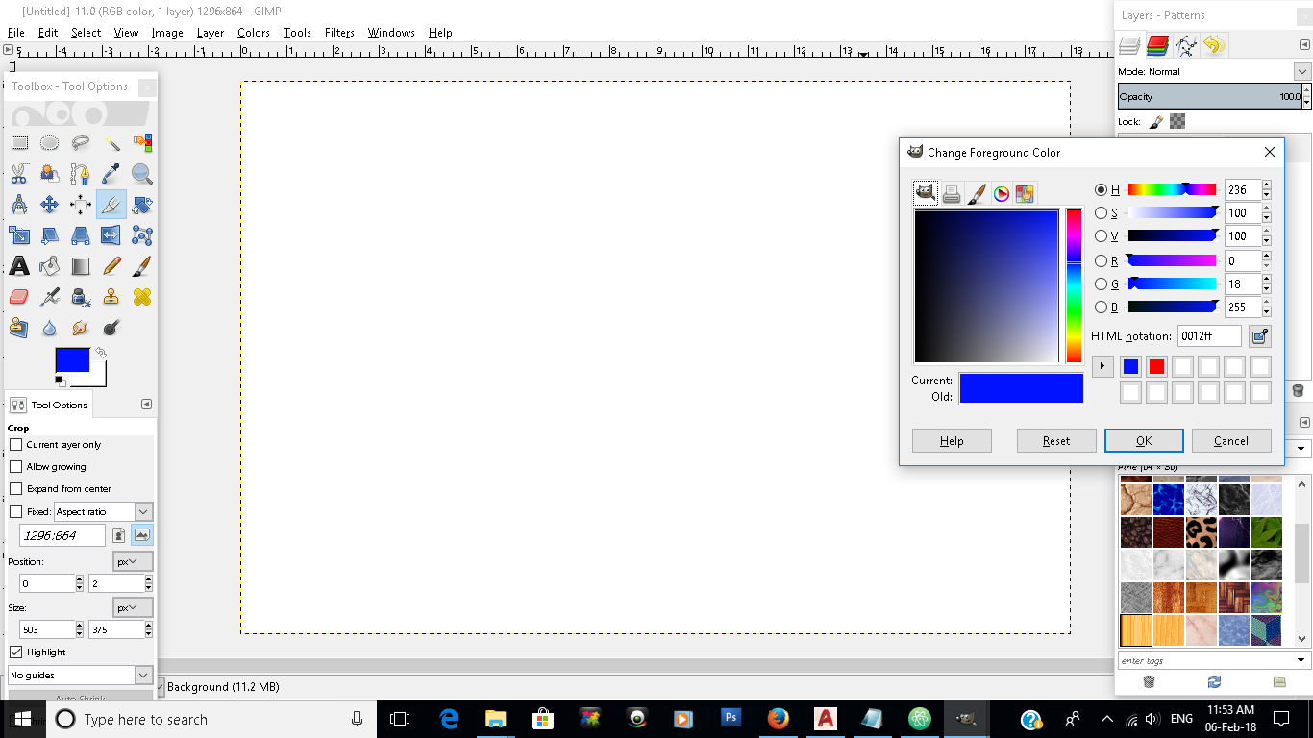Switch to the Undo History tab
1313x738 pixels.
coord(1214,45)
